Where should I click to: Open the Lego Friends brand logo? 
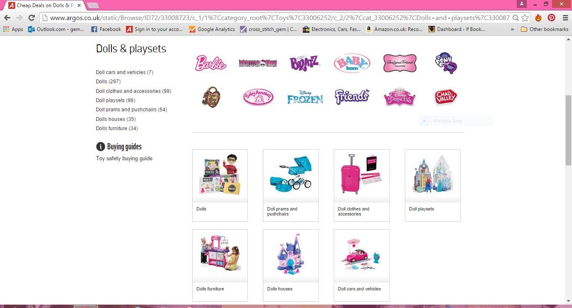click(352, 97)
